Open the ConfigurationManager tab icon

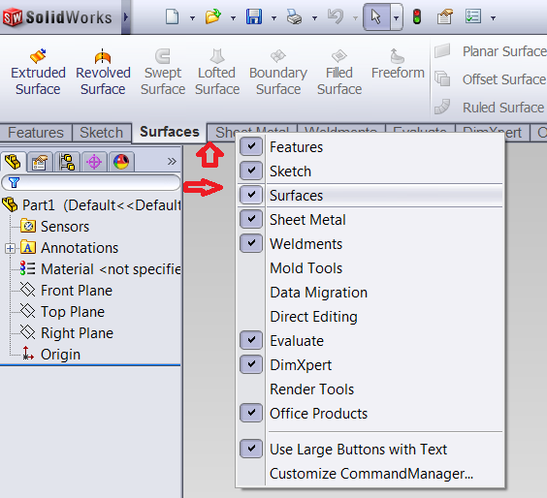67,162
